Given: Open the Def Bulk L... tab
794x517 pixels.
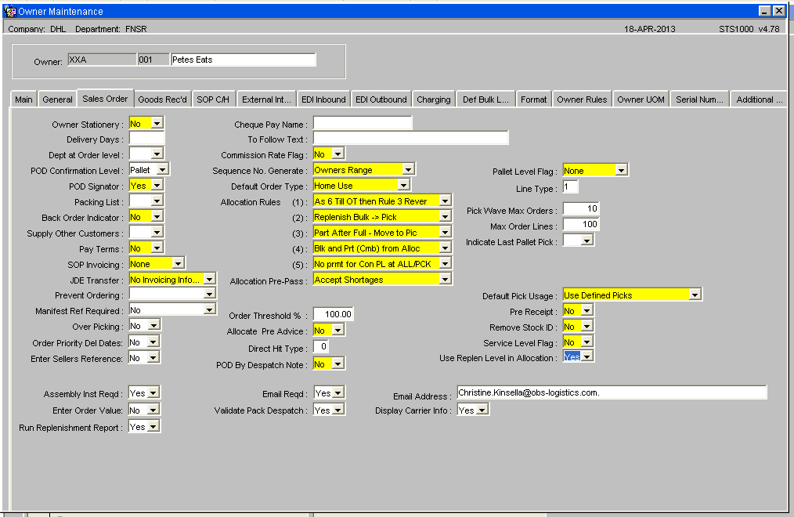Looking at the screenshot, I should (x=485, y=99).
